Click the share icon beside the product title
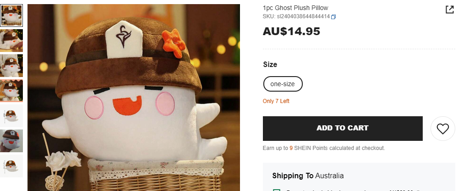The image size is (458, 191). point(450,10)
